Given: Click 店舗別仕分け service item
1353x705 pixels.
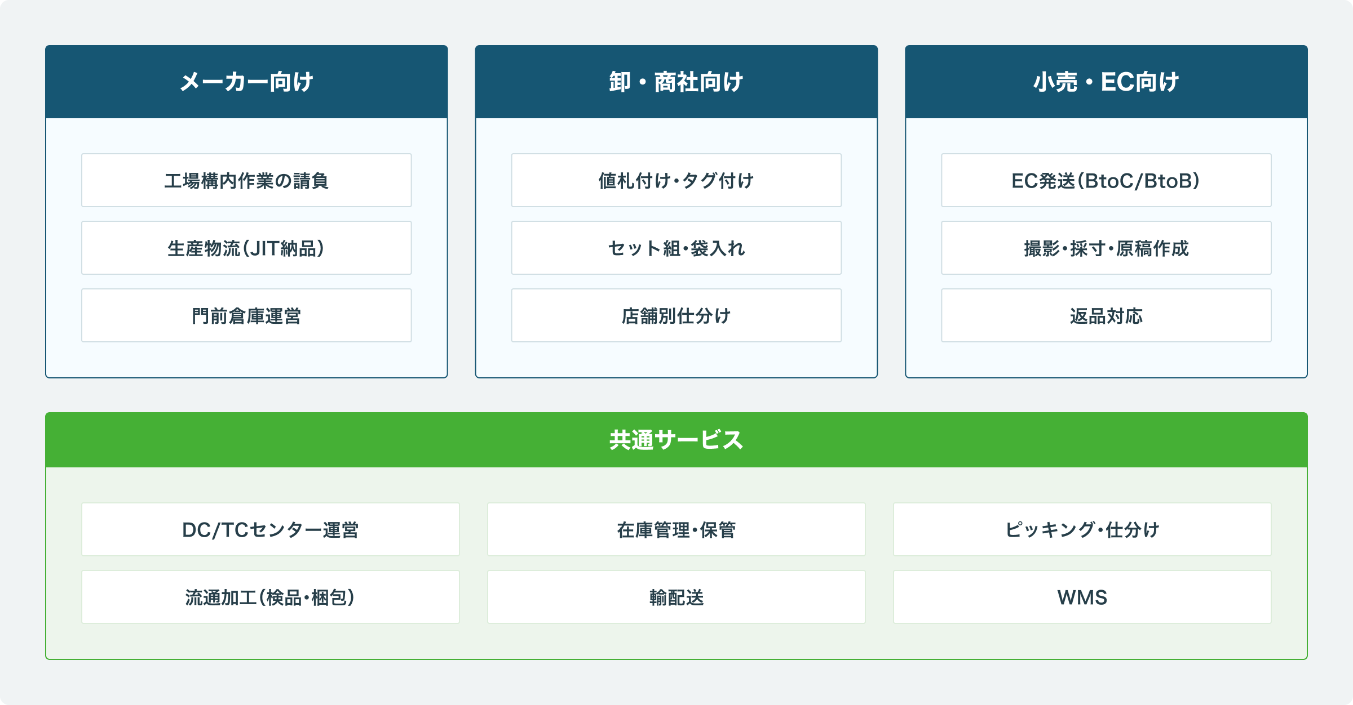Looking at the screenshot, I should coord(676,316).
